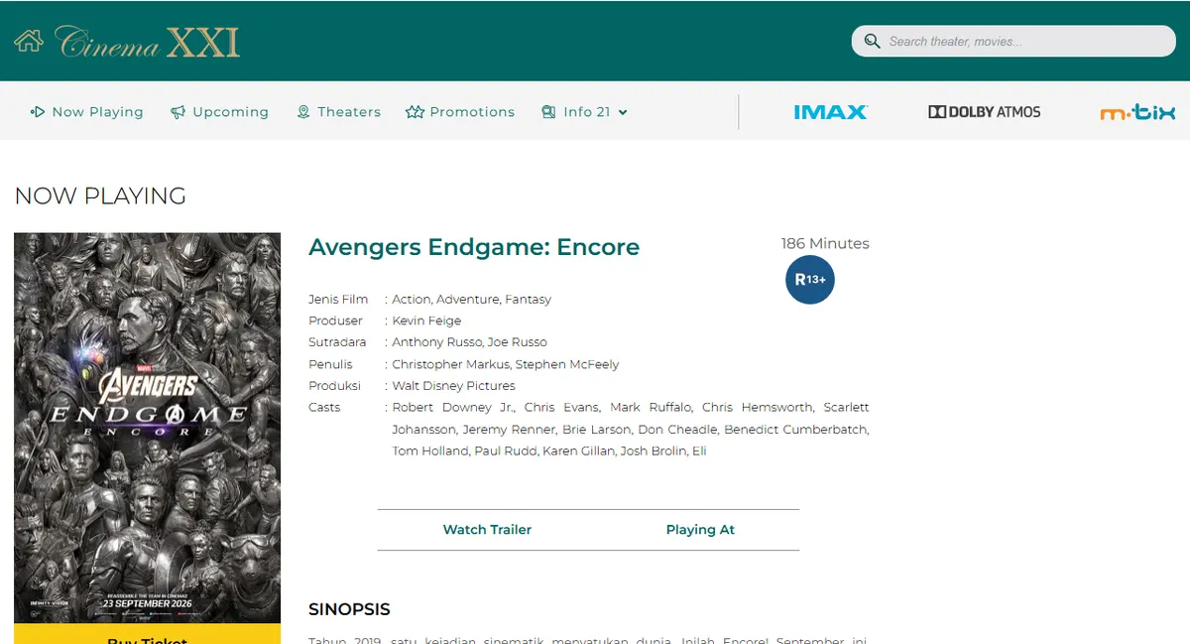Click the Avengers Endgame Encore poster
This screenshot has width=1190, height=644.
coord(147,428)
